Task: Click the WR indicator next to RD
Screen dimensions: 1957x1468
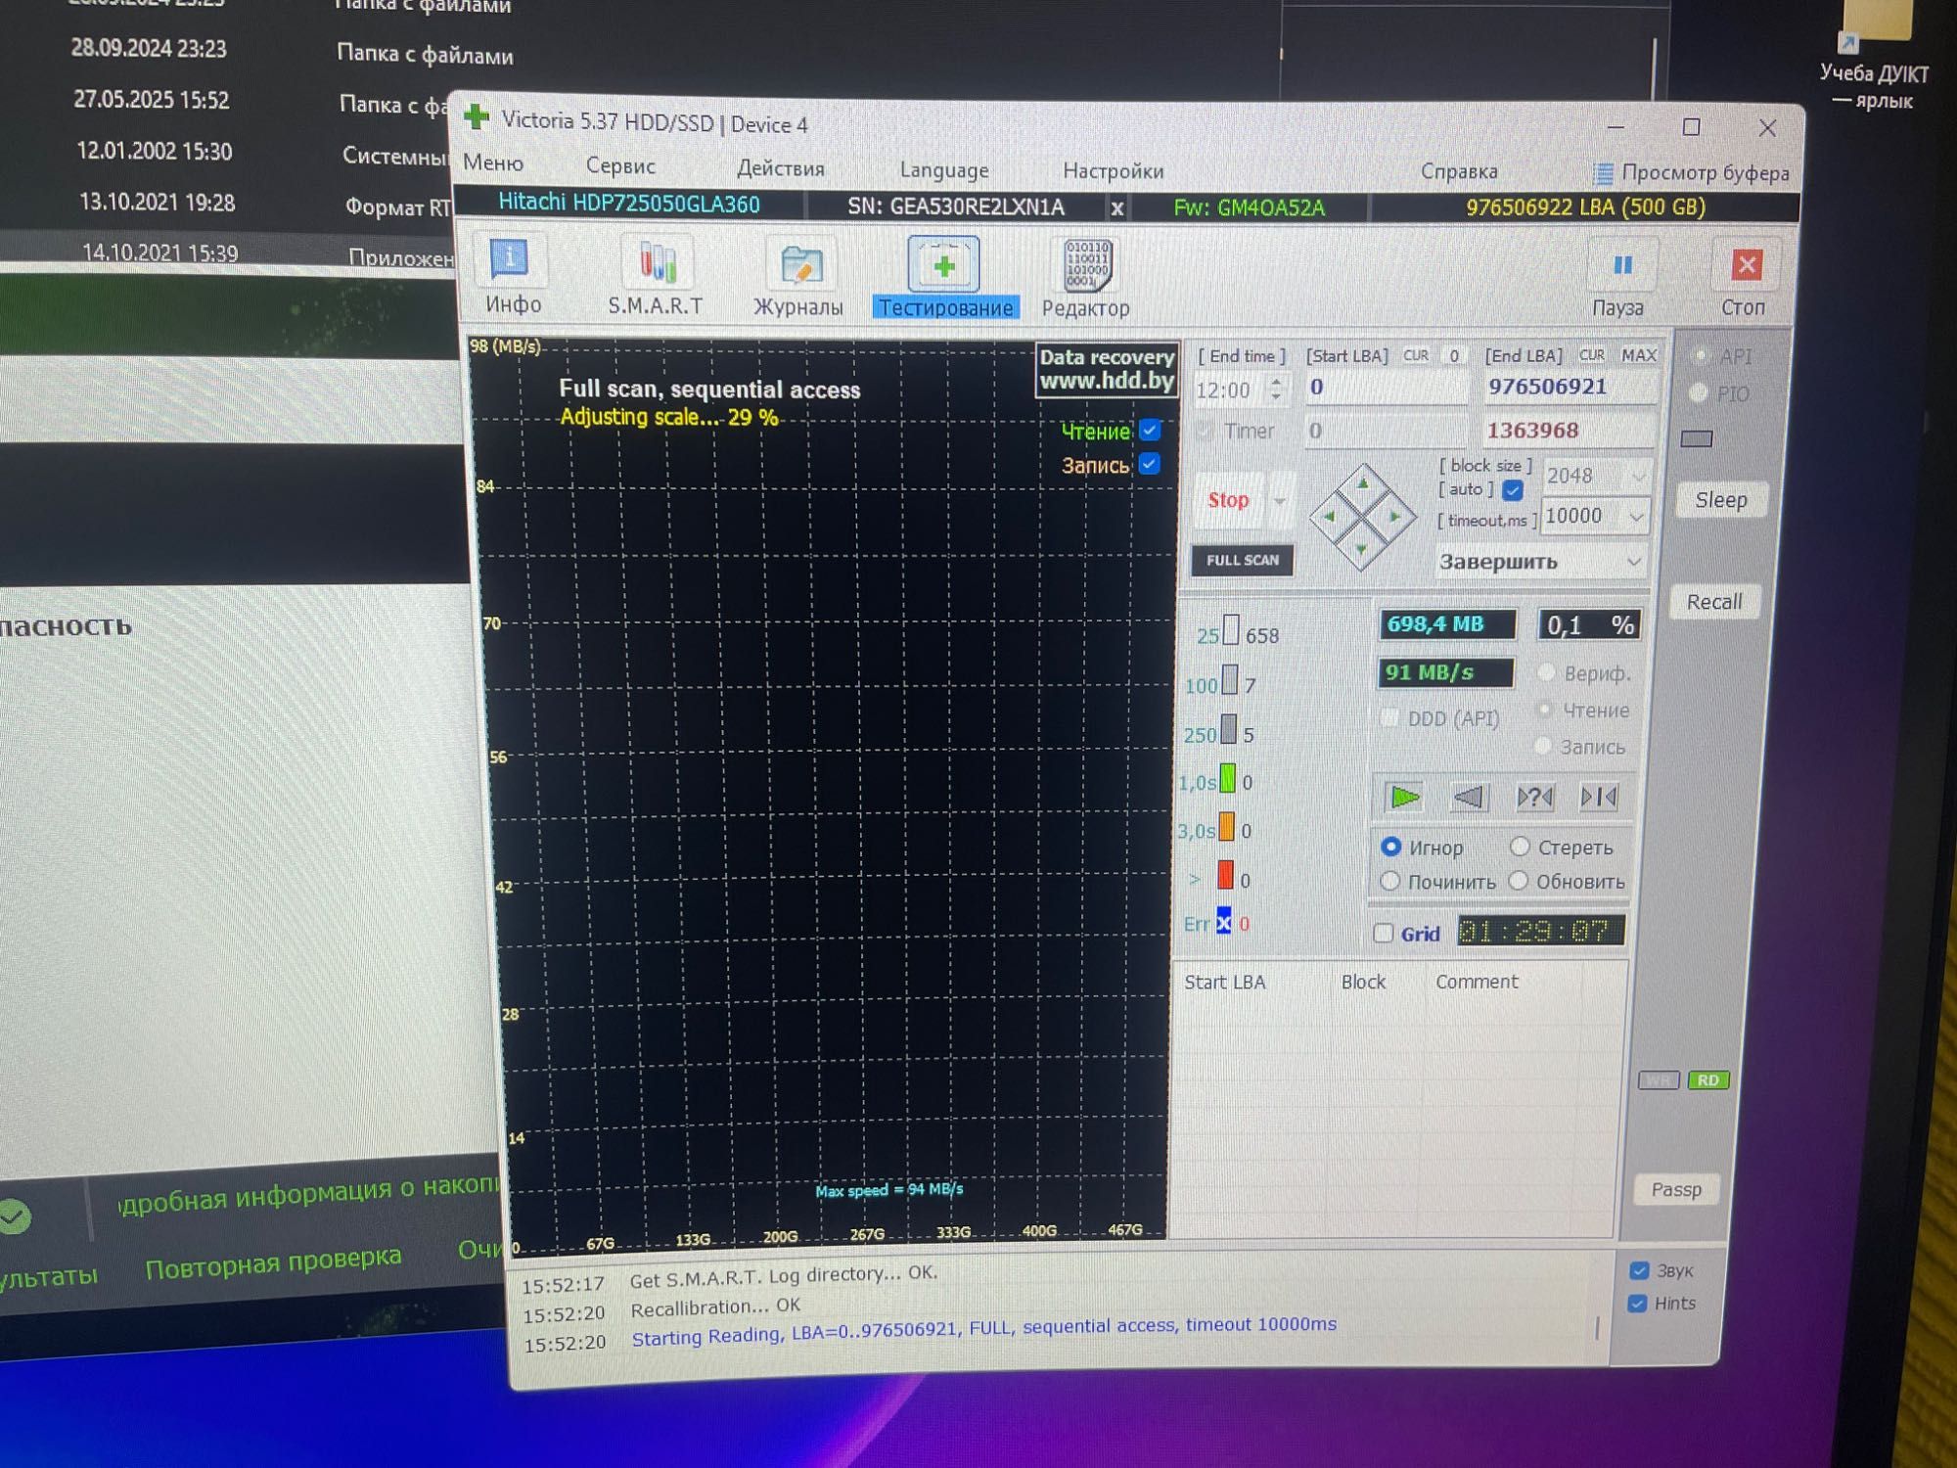Action: 1659,1079
